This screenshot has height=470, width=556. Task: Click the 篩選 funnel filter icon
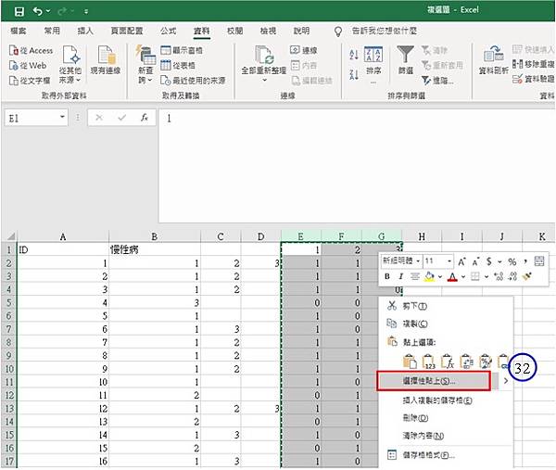405,55
